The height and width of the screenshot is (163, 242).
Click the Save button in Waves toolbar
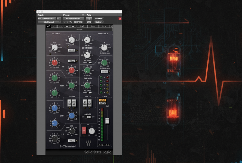[104, 26]
